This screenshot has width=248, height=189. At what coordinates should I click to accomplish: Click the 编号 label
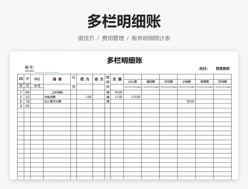[x=29, y=67]
